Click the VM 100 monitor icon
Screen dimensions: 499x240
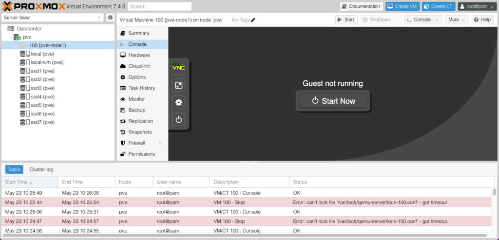(x=23, y=45)
